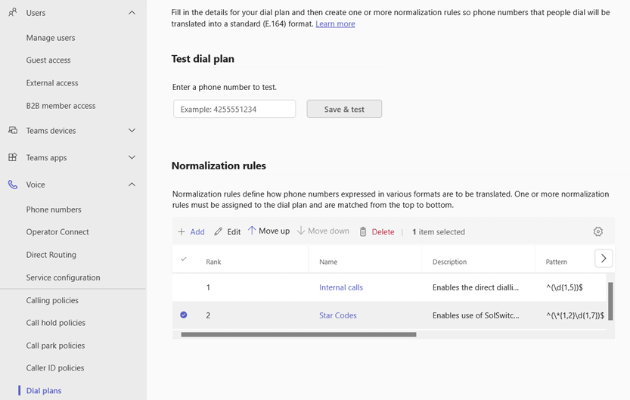Click the Teams devices label

51,131
